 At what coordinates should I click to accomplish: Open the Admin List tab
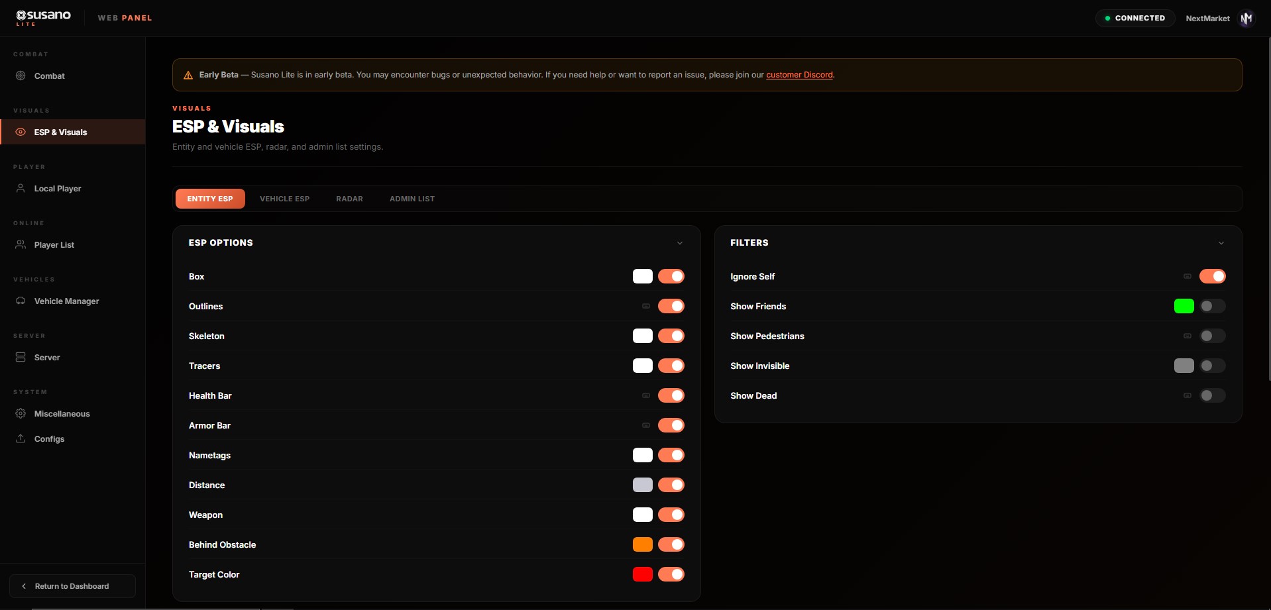tap(412, 199)
